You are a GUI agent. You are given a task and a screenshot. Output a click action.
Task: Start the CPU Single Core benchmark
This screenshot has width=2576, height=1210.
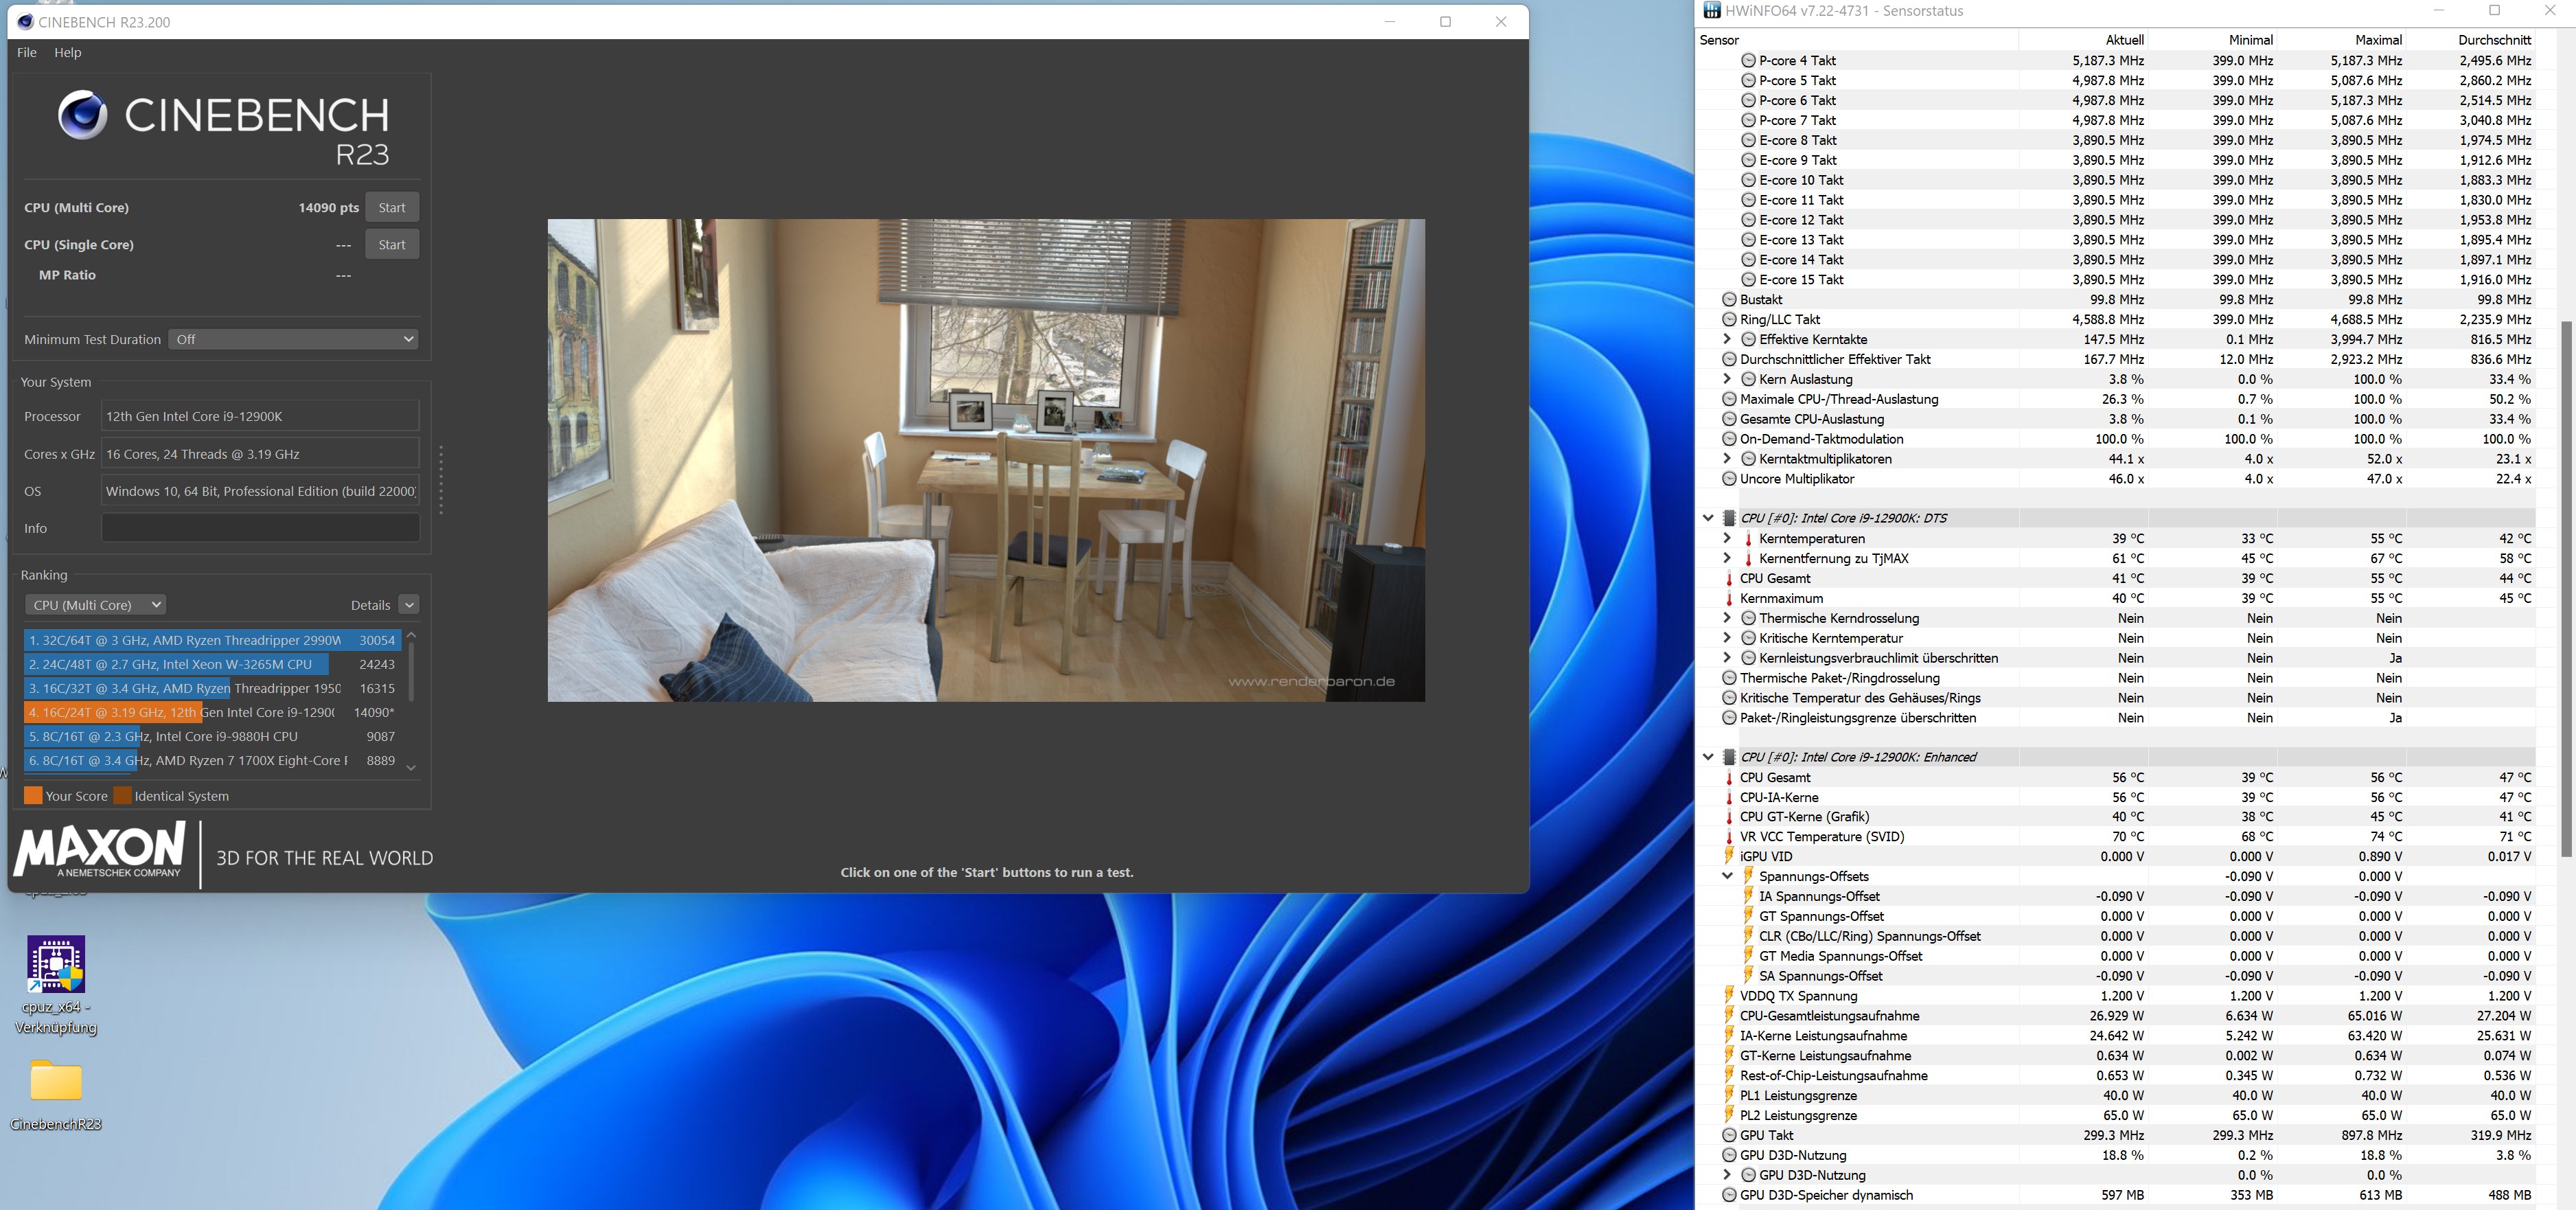(391, 244)
